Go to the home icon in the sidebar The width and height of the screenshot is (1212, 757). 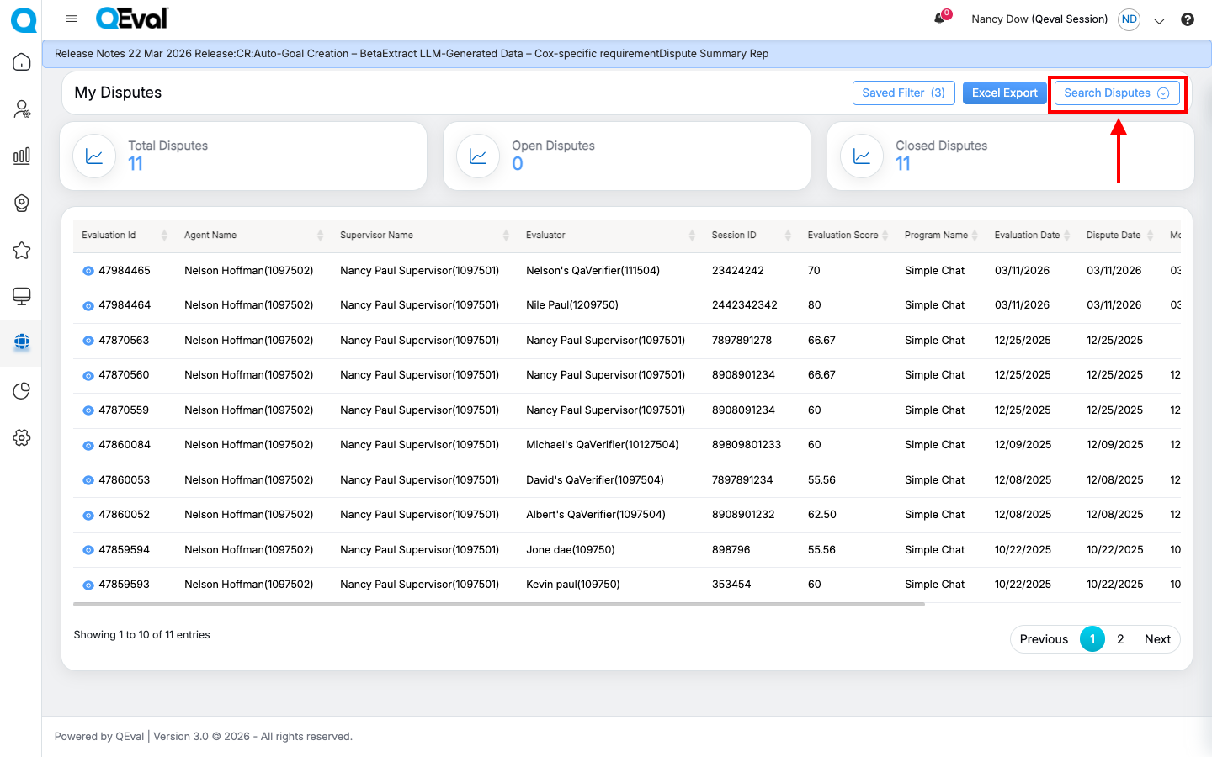click(22, 62)
